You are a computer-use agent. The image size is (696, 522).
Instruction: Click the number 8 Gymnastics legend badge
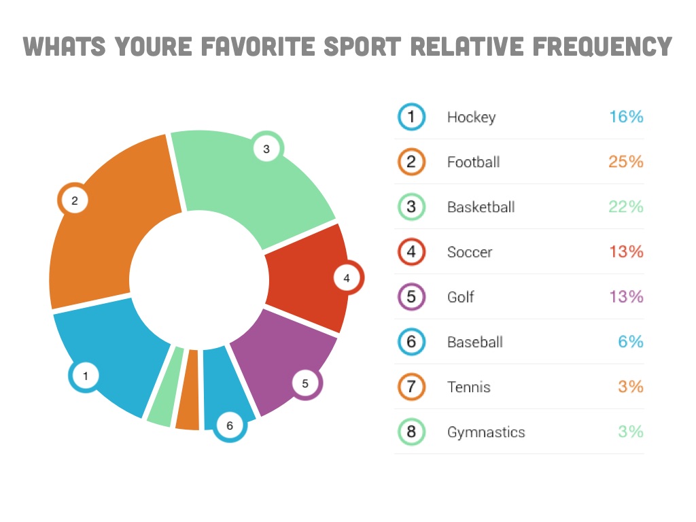coord(411,432)
